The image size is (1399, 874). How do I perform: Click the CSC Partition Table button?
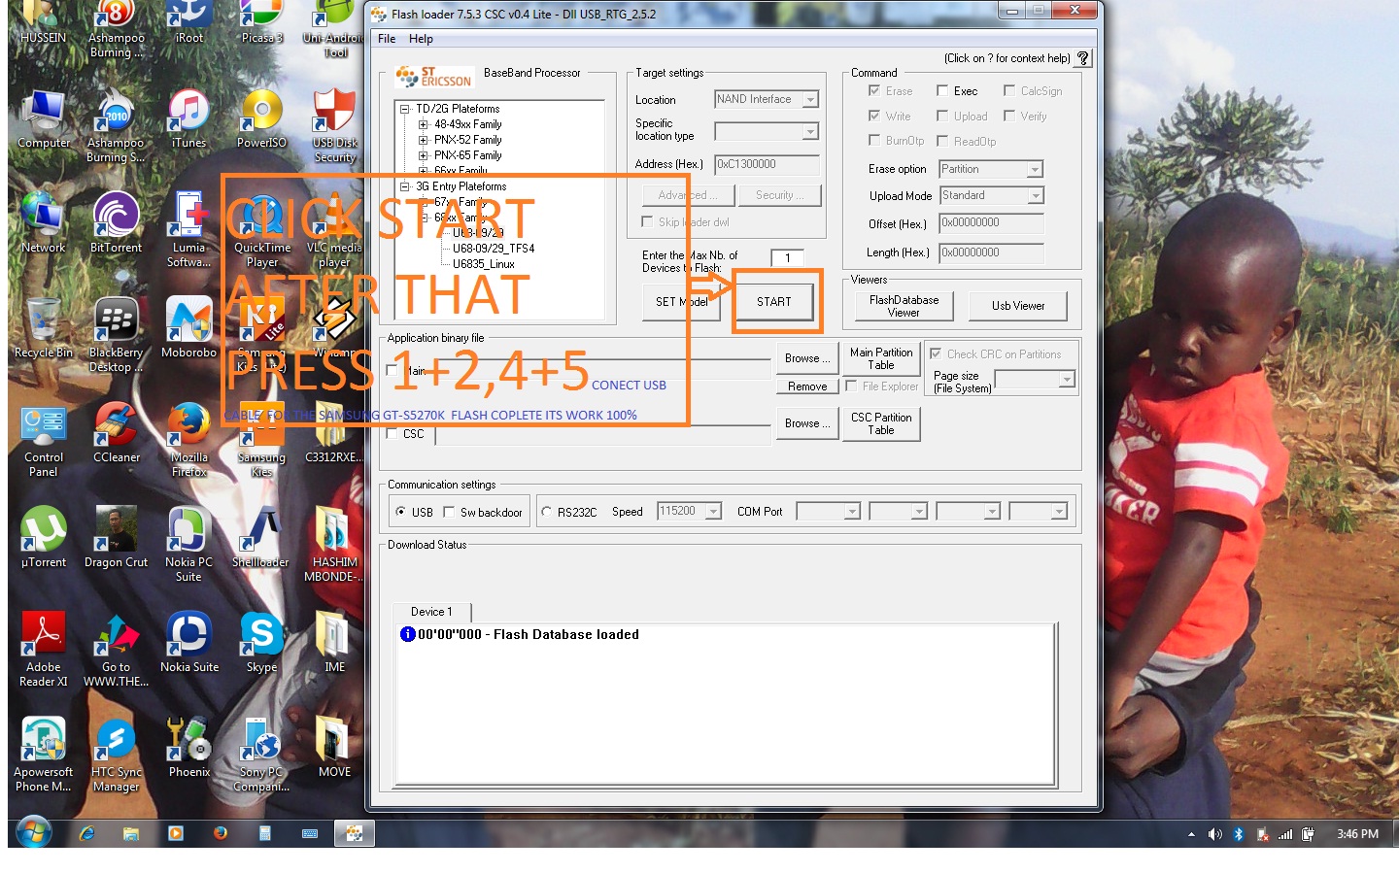[881, 423]
